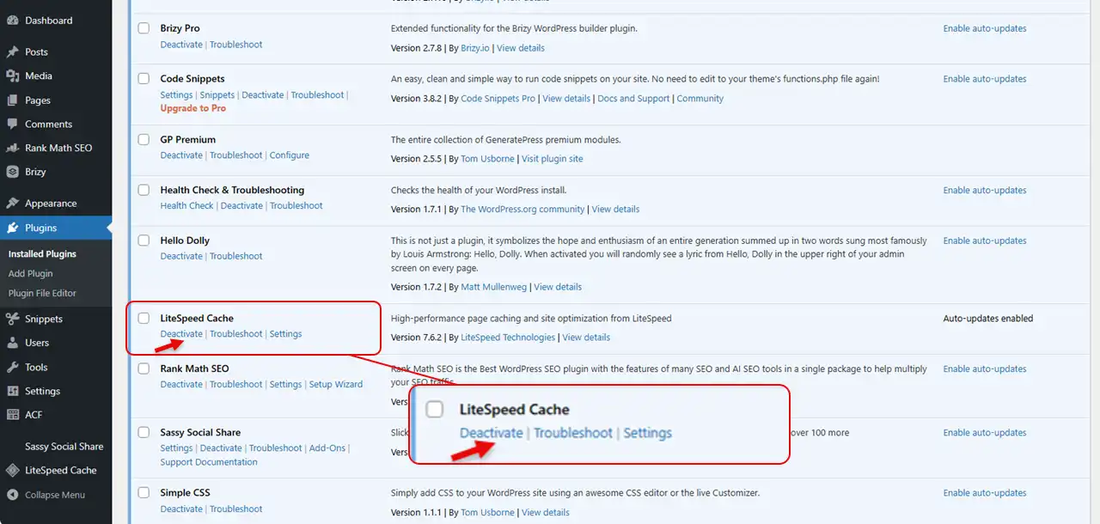Open Add-Ons link for Sassy Social Share

coord(327,448)
